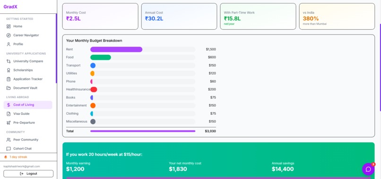
Task: Click the Profile person icon
Action: (x=9, y=44)
